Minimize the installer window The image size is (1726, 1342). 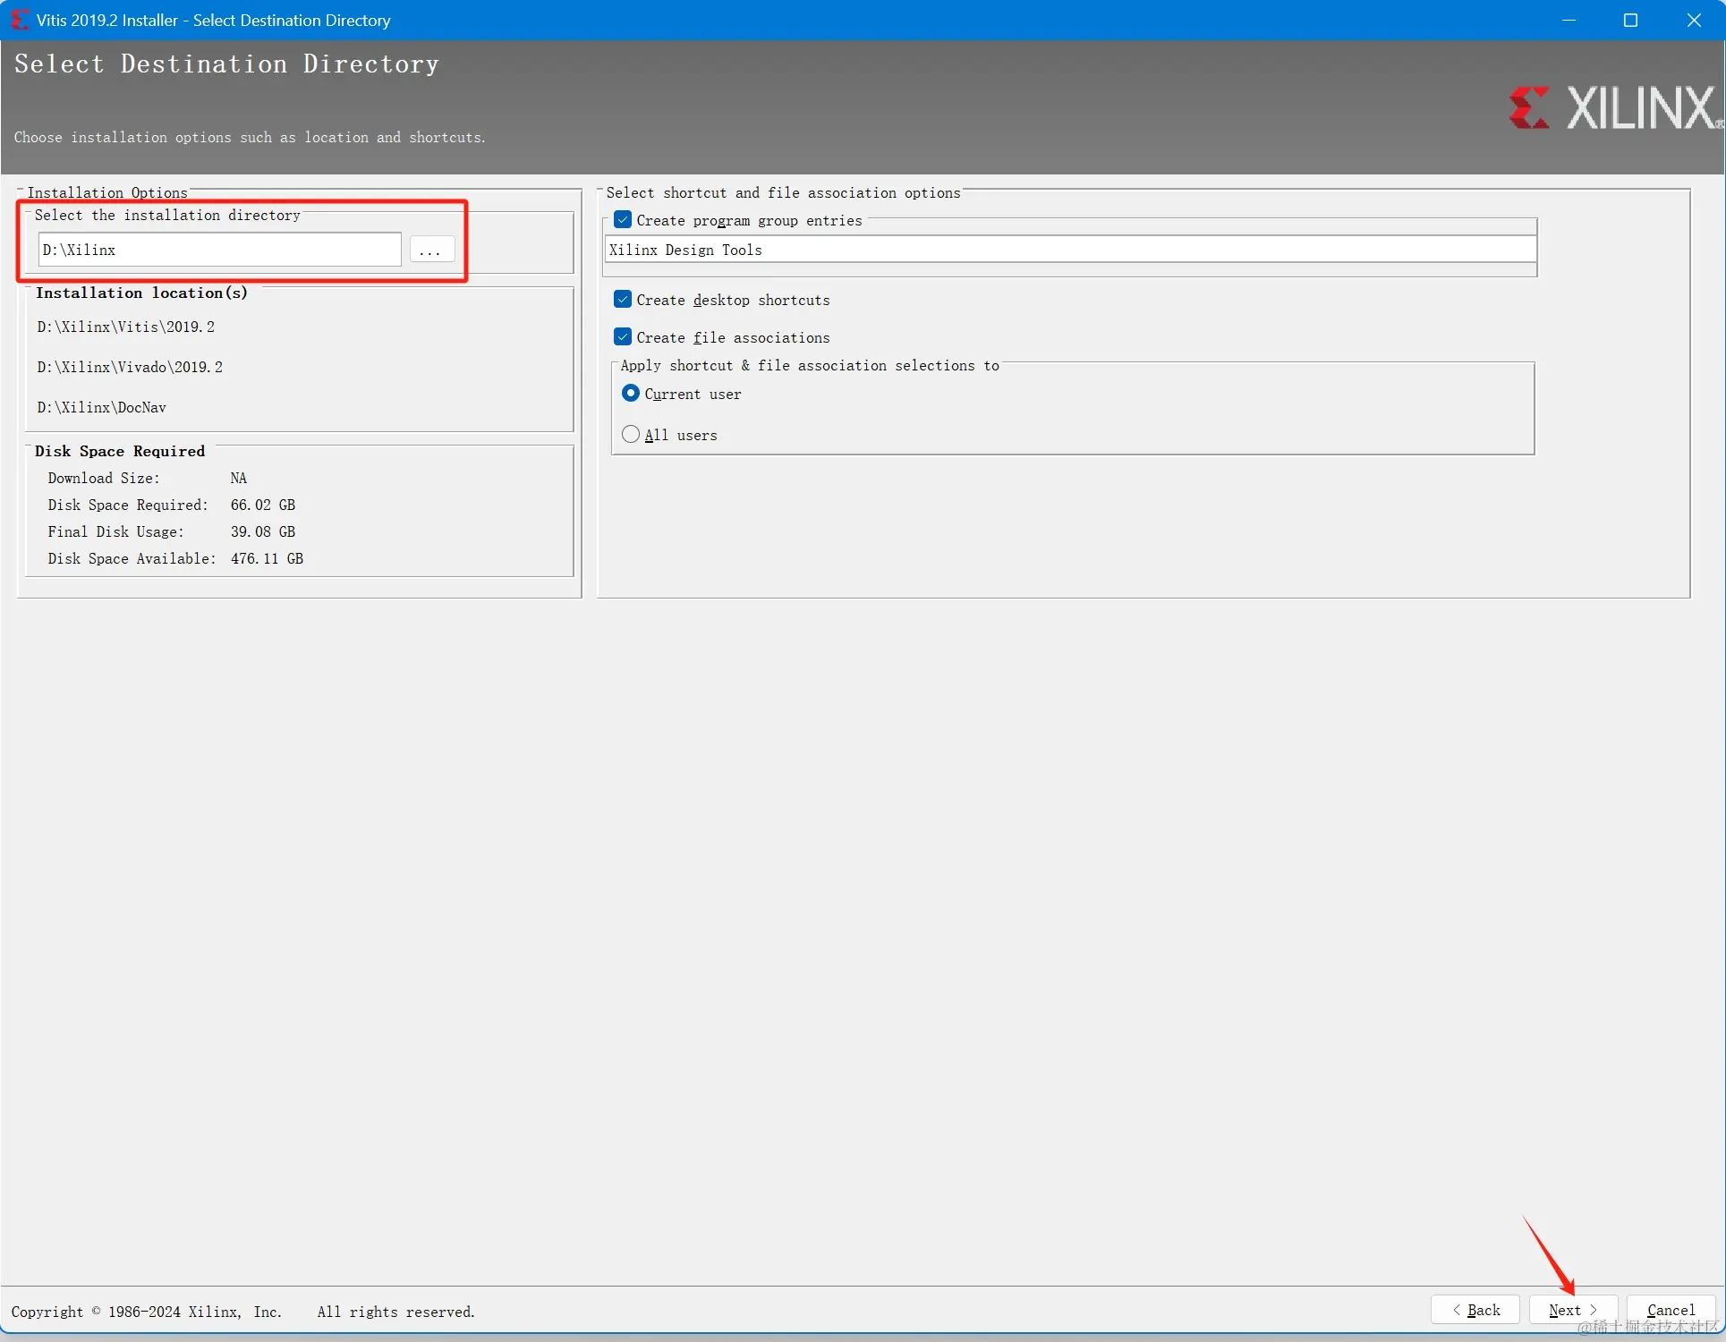[1568, 20]
